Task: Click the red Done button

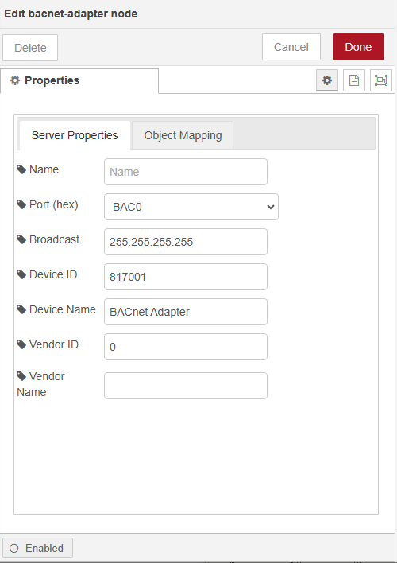Action: point(358,47)
